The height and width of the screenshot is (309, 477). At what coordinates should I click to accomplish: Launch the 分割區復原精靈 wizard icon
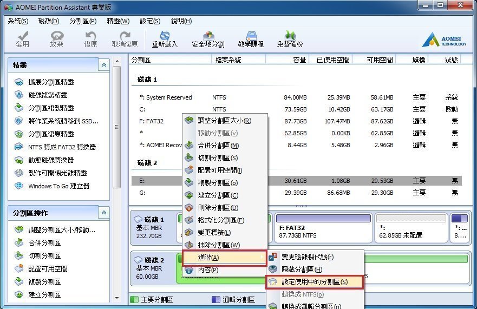coord(19,134)
